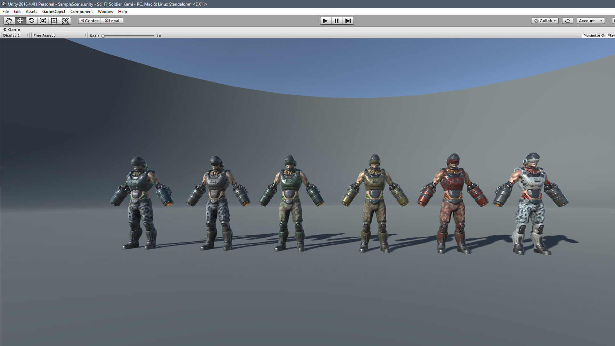
Task: Select the Move tool
Action: coord(20,21)
